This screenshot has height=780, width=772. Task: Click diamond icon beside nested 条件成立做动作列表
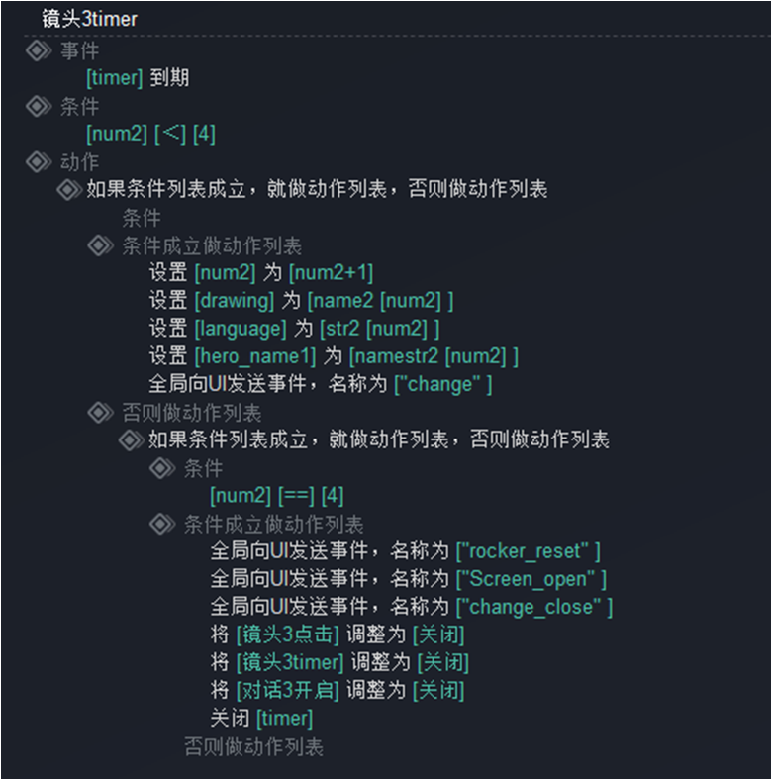tap(161, 525)
